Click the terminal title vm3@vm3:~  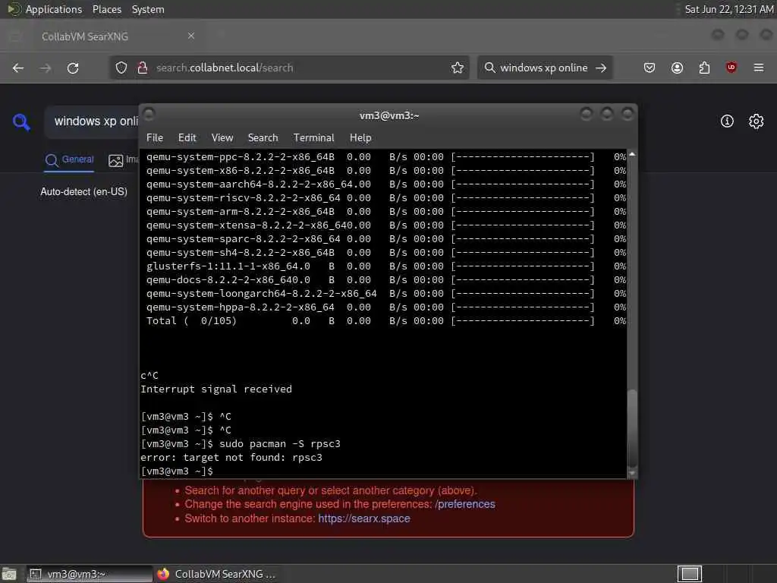389,115
